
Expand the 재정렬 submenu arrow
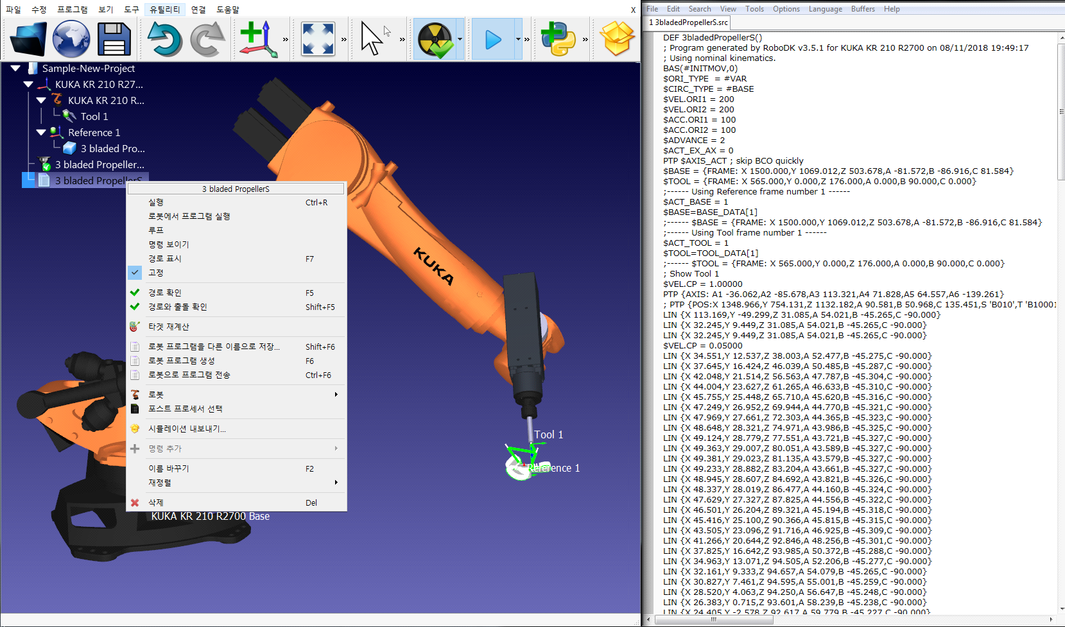[336, 483]
